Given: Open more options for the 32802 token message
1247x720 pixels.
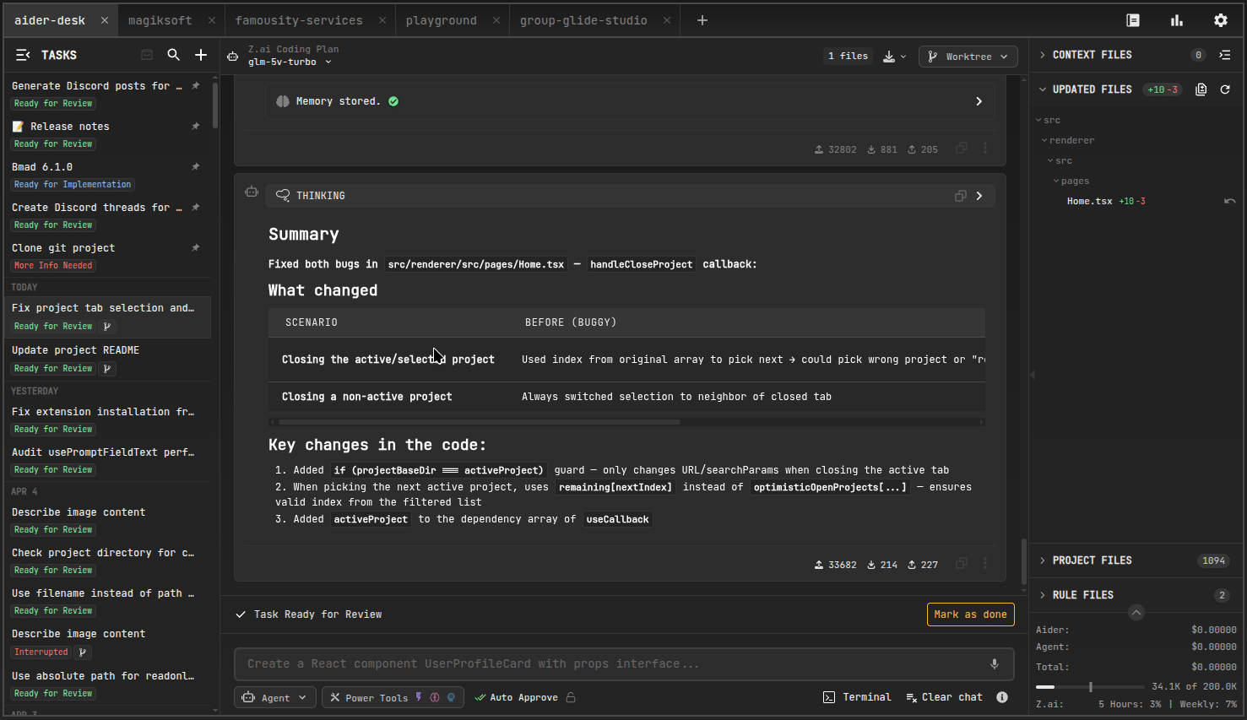Looking at the screenshot, I should pos(984,149).
